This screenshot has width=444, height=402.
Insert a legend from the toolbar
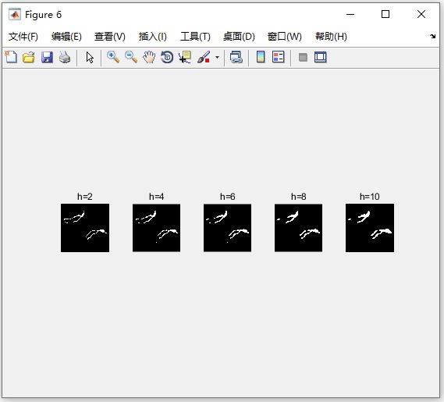click(279, 57)
